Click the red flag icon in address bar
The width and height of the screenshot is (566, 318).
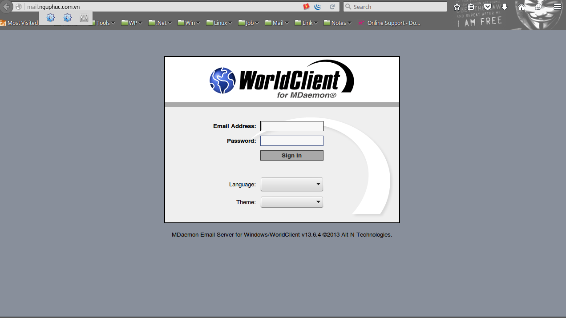(306, 7)
